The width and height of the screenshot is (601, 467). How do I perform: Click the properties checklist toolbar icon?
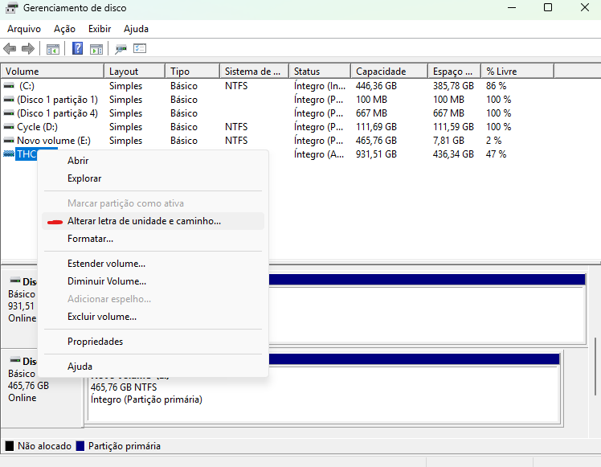coord(140,48)
